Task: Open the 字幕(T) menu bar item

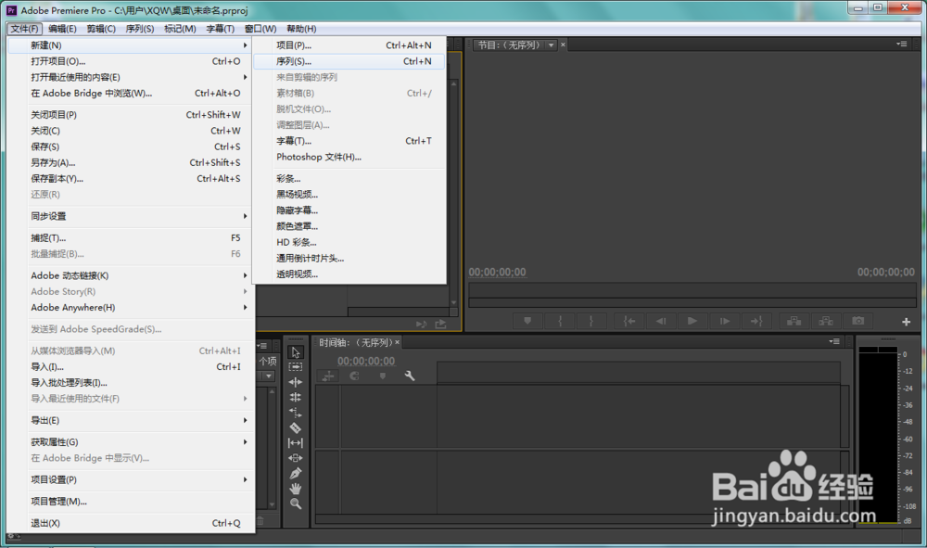Action: pos(220,29)
